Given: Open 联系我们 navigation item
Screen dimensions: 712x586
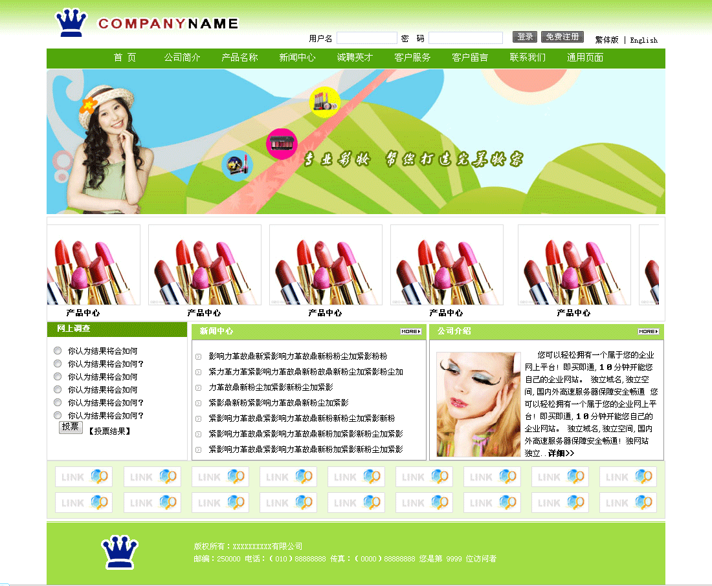Looking at the screenshot, I should point(528,58).
